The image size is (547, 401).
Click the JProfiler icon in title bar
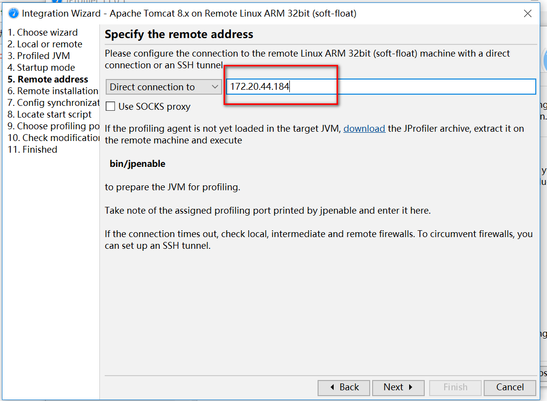click(x=13, y=14)
